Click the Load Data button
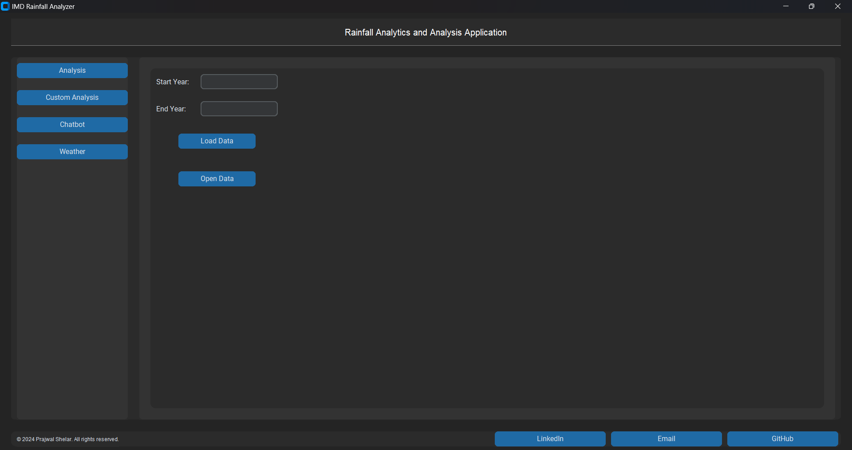The height and width of the screenshot is (450, 852). pos(217,141)
